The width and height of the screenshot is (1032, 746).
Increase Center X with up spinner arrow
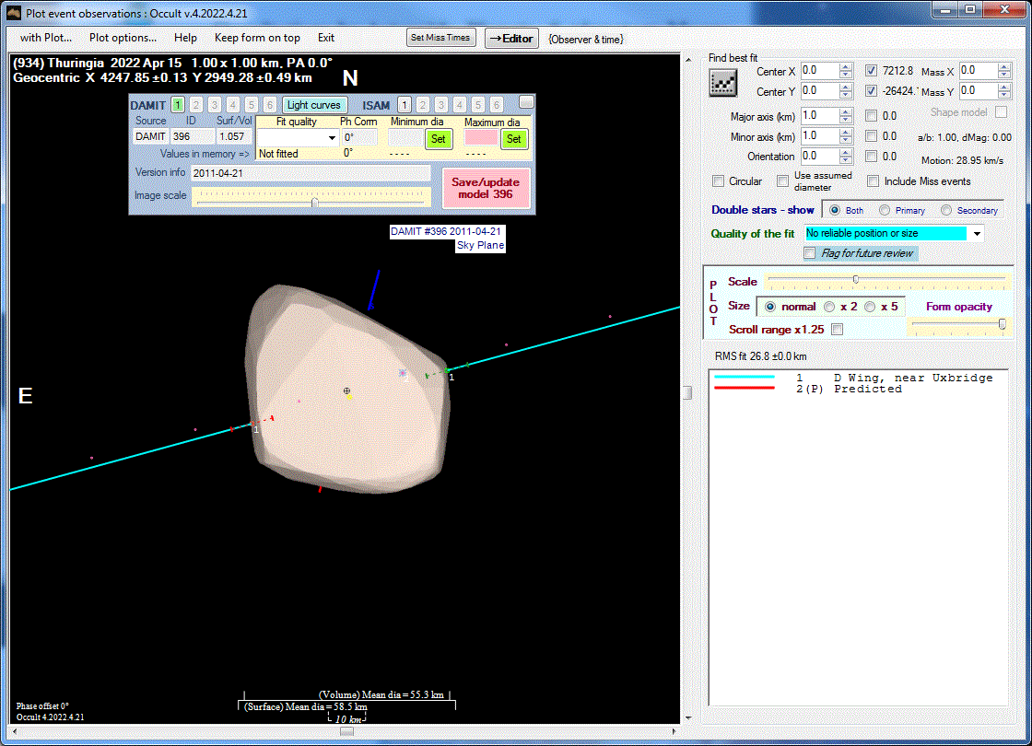point(846,67)
